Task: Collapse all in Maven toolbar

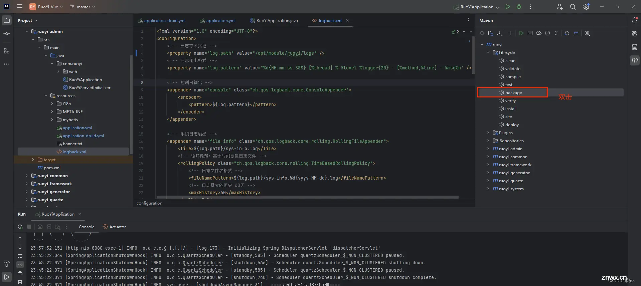Action: [556, 33]
